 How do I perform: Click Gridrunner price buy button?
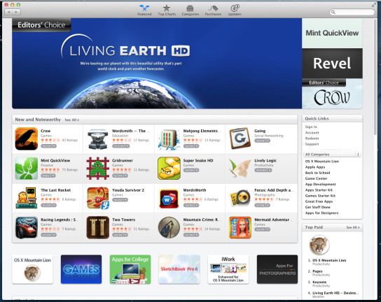118,175
